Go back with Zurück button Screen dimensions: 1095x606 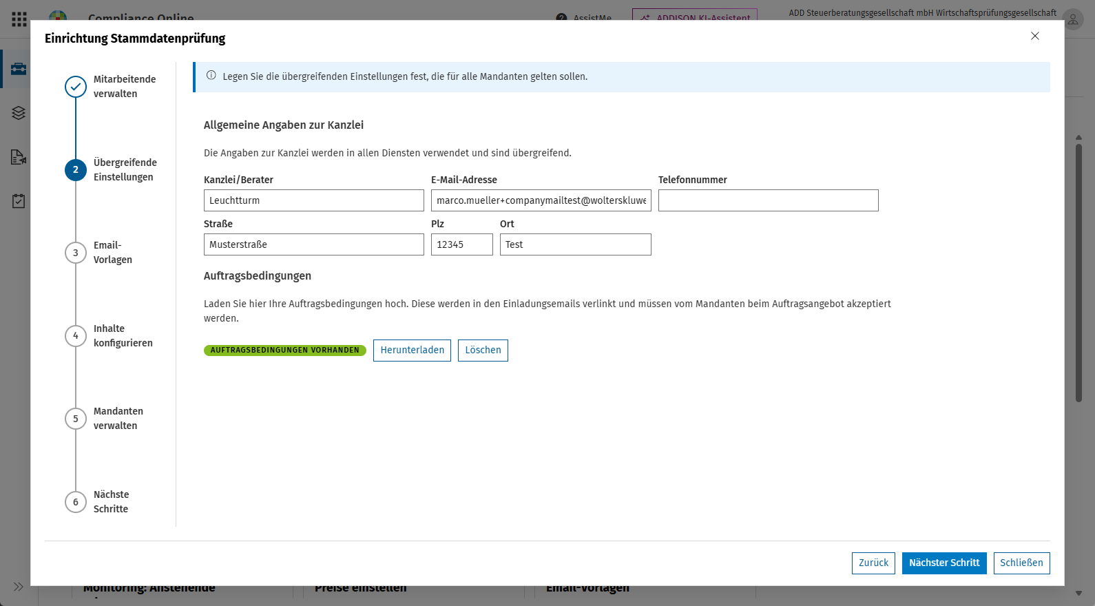pos(874,563)
